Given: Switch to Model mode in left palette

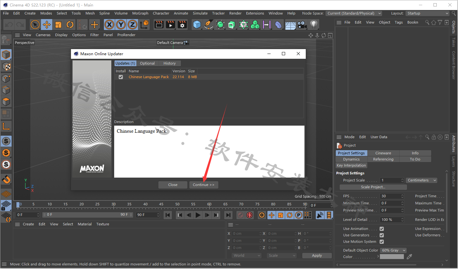Looking at the screenshot, I should coord(6,55).
